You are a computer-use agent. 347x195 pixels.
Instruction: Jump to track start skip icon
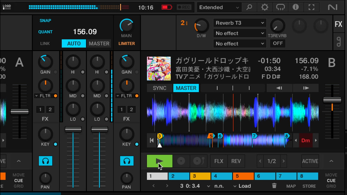152,140
